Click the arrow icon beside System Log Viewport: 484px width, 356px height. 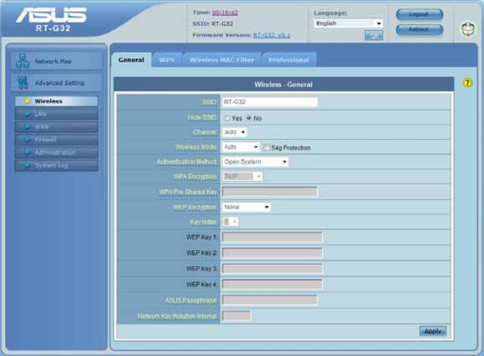pyautogui.click(x=27, y=165)
